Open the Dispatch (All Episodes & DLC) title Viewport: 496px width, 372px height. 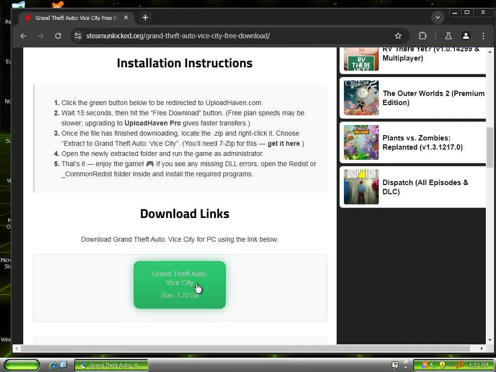[x=425, y=187]
